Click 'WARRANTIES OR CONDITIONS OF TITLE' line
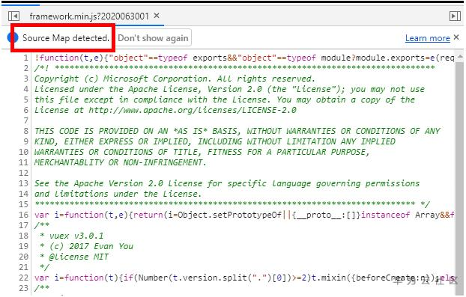 pos(202,152)
